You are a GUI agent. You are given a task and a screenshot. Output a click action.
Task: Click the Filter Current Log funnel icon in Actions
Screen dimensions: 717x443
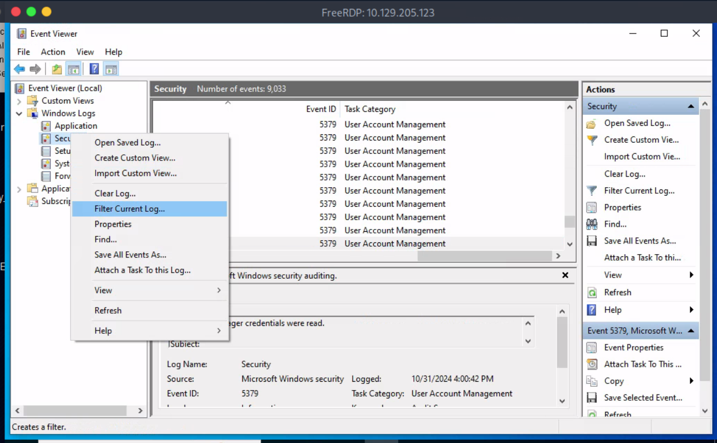click(592, 191)
